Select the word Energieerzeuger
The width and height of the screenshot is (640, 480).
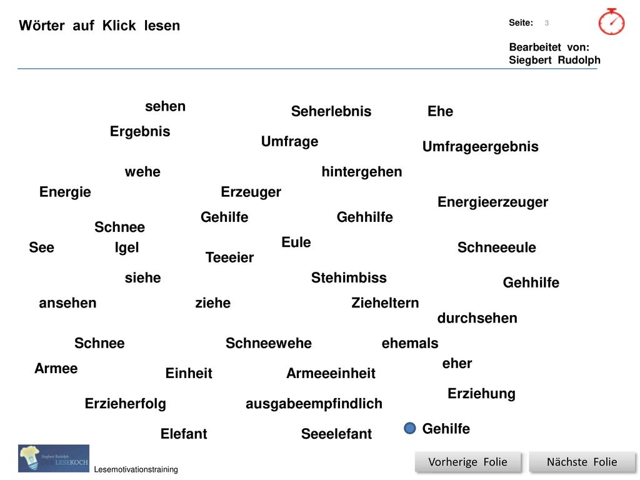pos(492,202)
